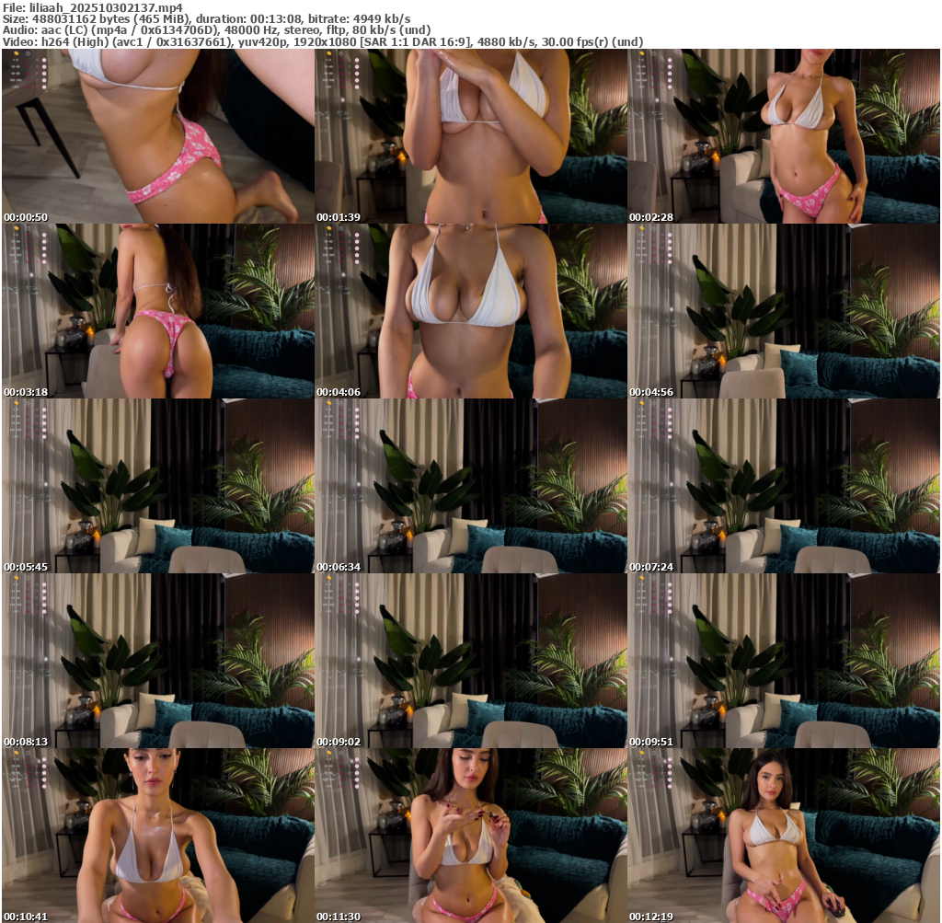Click the resolution text 1920x1080

tap(324, 41)
